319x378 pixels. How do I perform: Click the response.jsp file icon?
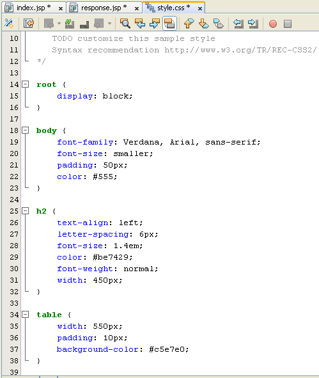pyautogui.click(x=74, y=8)
